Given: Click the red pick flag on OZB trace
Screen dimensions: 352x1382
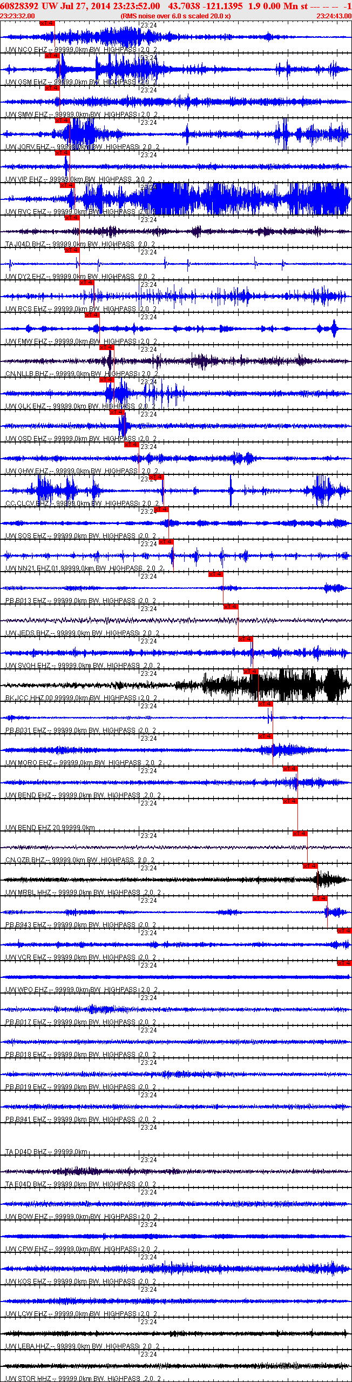Looking at the screenshot, I should 300,834.
